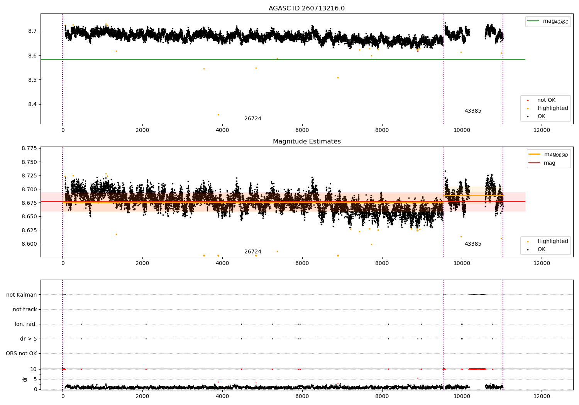Click the 8.7 y-tick label in top plot

point(32,31)
